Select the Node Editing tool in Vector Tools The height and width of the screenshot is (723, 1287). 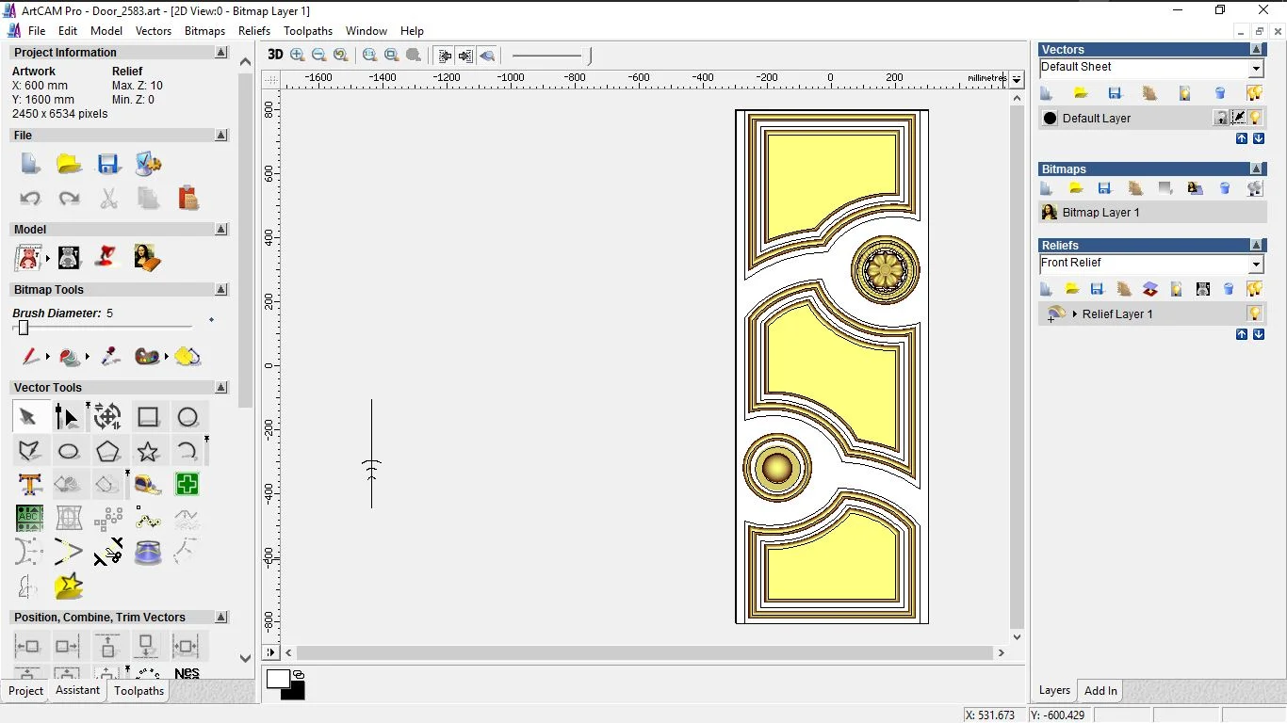click(x=67, y=417)
